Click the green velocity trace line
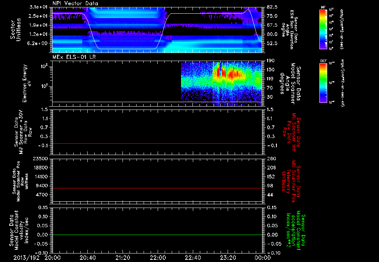Screen dimensions: 379x262 click(157, 235)
